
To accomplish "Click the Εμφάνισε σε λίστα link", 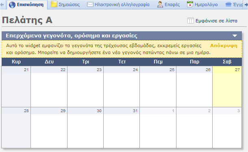I will [x=216, y=21].
